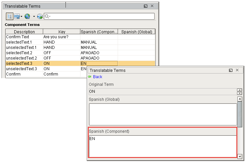The width and height of the screenshot is (246, 163).
Task: Select the selectedText.1 row
Action: 80,42
